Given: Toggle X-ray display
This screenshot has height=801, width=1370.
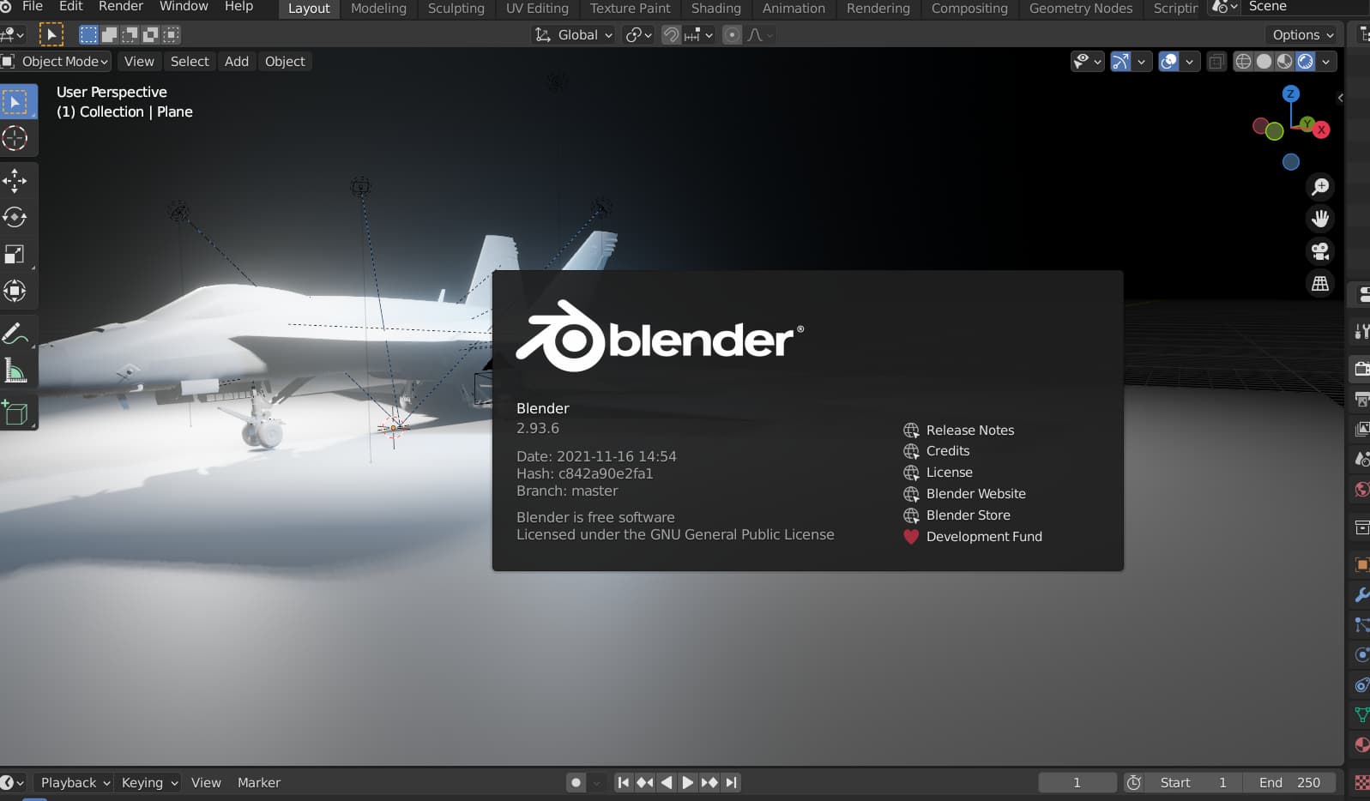Looking at the screenshot, I should coord(1216,62).
